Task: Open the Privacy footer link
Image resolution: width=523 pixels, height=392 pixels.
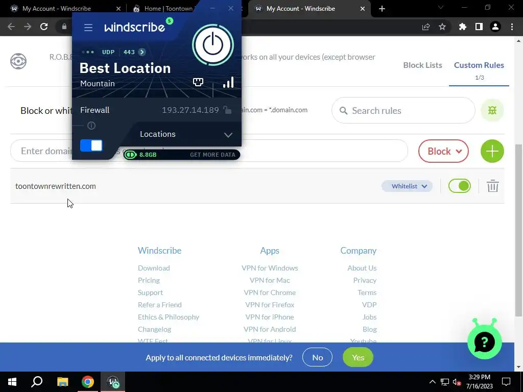Action: coord(365,280)
